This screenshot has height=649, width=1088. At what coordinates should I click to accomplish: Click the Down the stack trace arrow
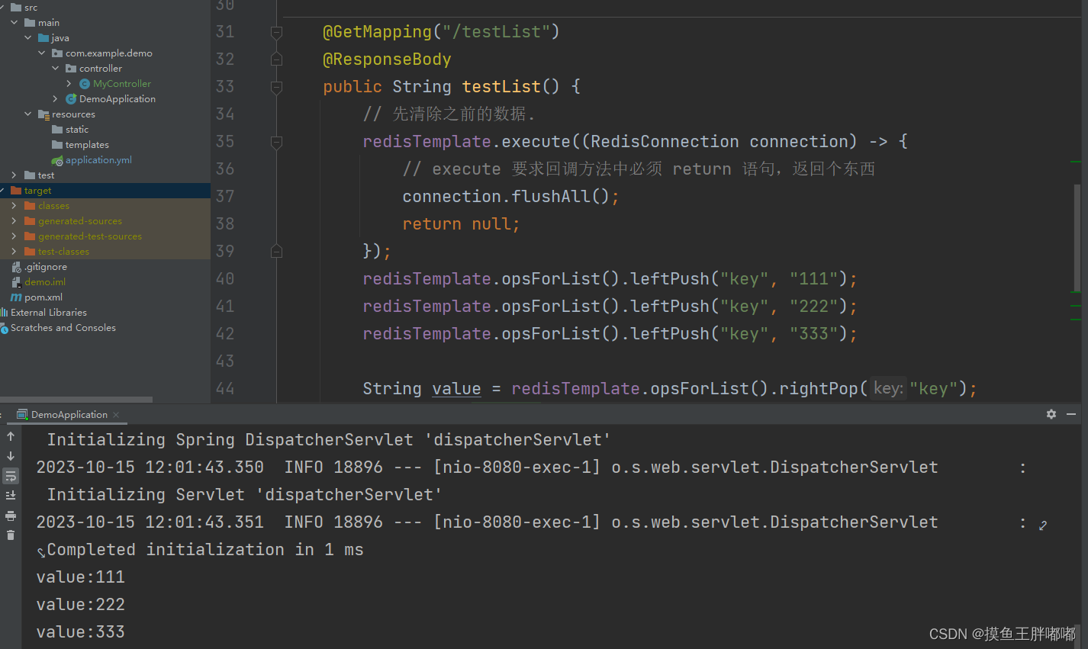tap(11, 456)
